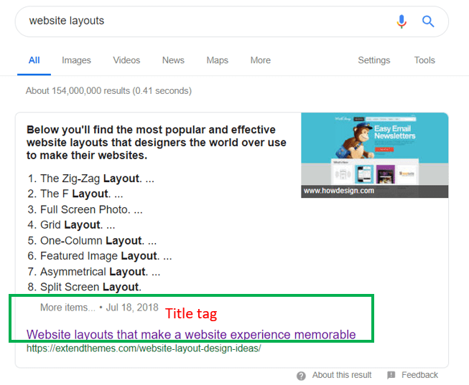Open the Maps tab
469x385 pixels.
pyautogui.click(x=217, y=60)
